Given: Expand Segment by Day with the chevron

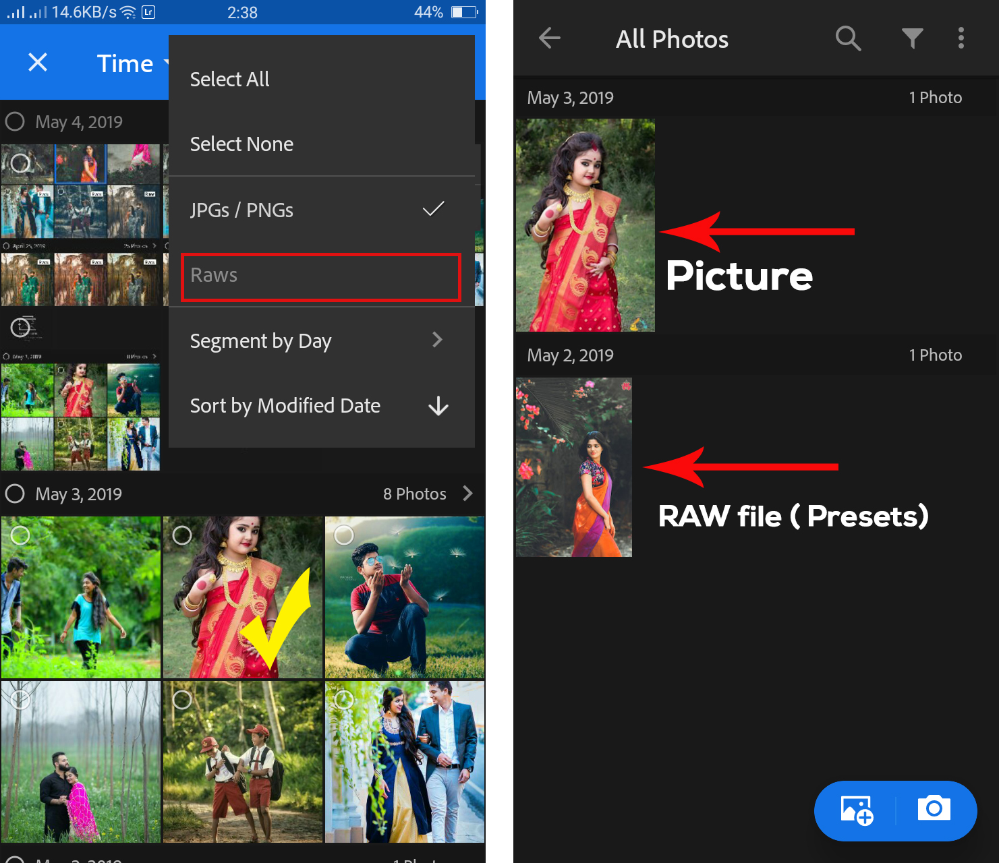Looking at the screenshot, I should coord(437,340).
